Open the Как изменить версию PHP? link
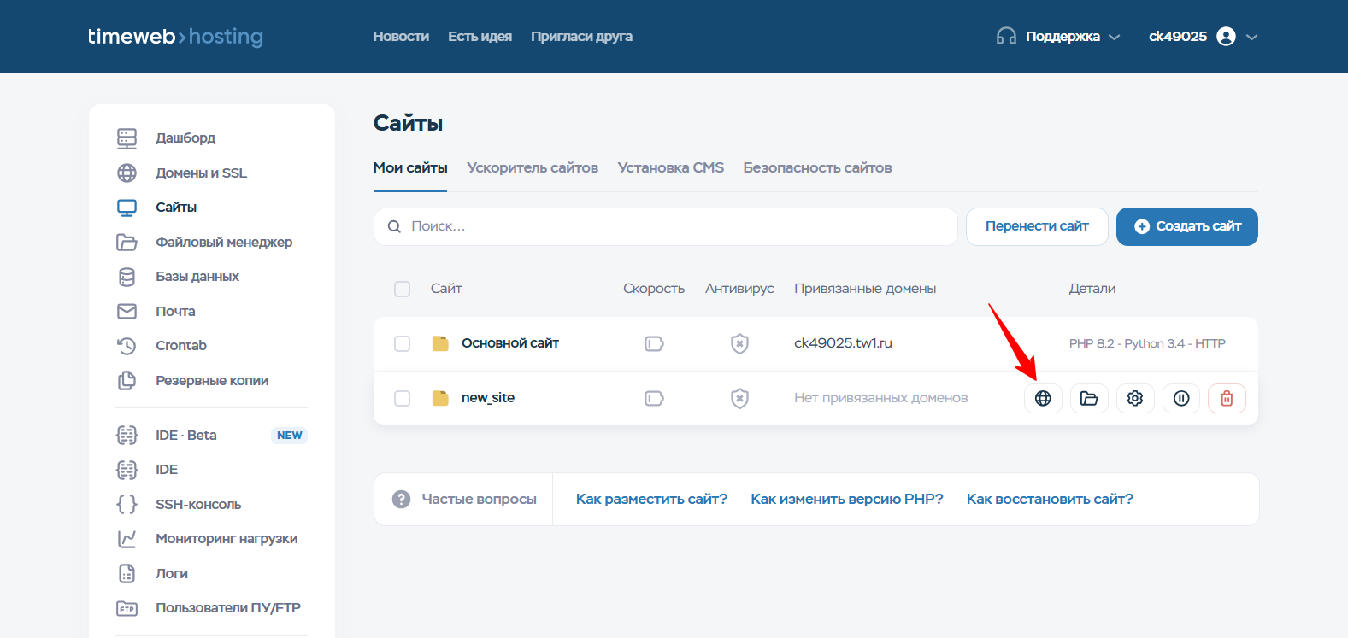 pyautogui.click(x=847, y=499)
